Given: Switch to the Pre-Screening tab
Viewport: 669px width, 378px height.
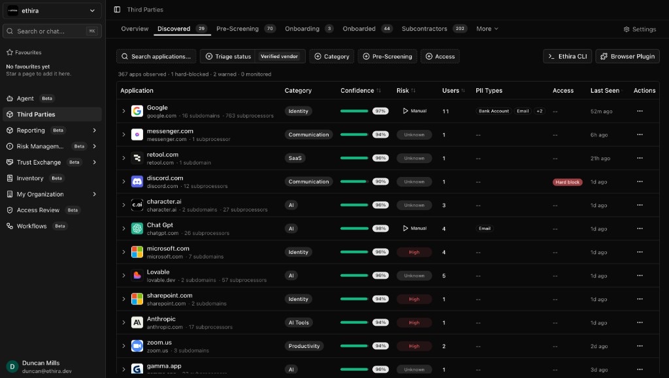Looking at the screenshot, I should pyautogui.click(x=246, y=29).
